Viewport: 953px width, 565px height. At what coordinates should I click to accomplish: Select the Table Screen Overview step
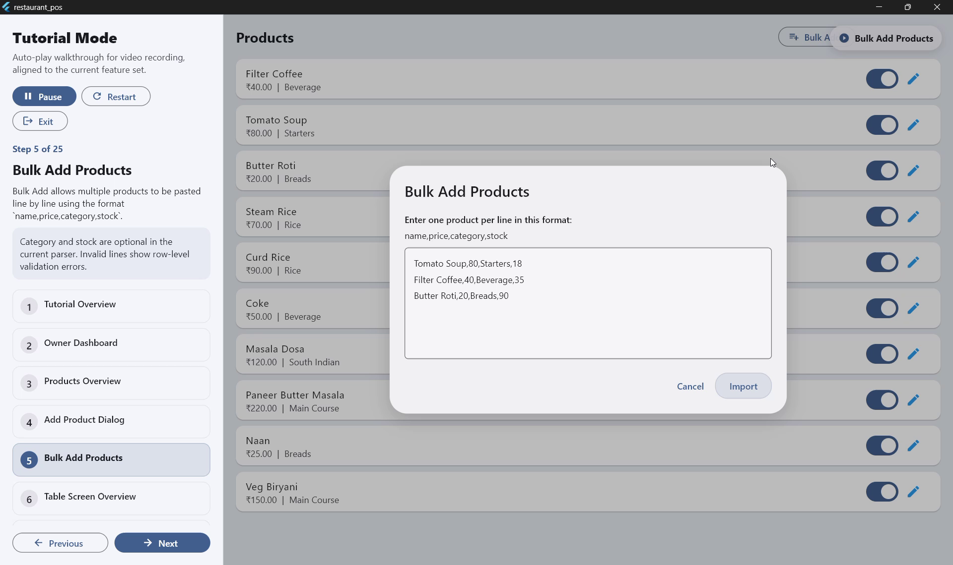coord(111,497)
